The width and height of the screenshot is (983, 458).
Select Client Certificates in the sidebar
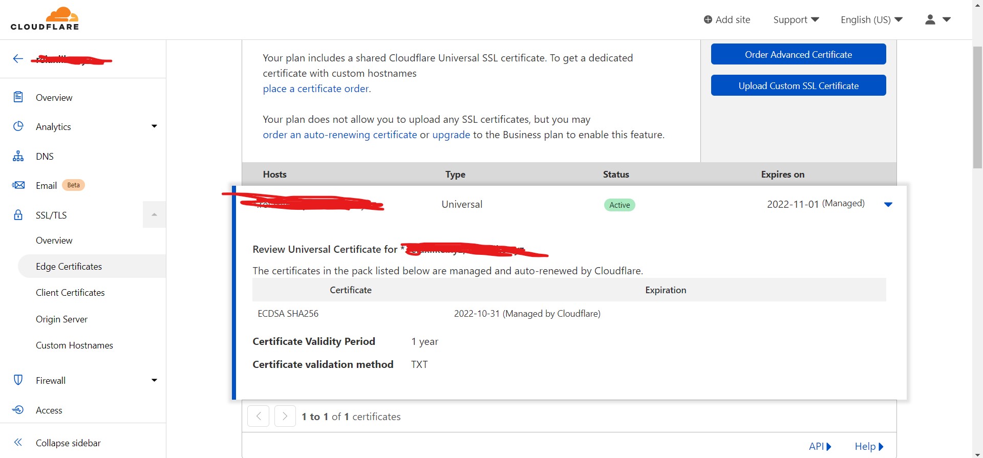coord(70,293)
